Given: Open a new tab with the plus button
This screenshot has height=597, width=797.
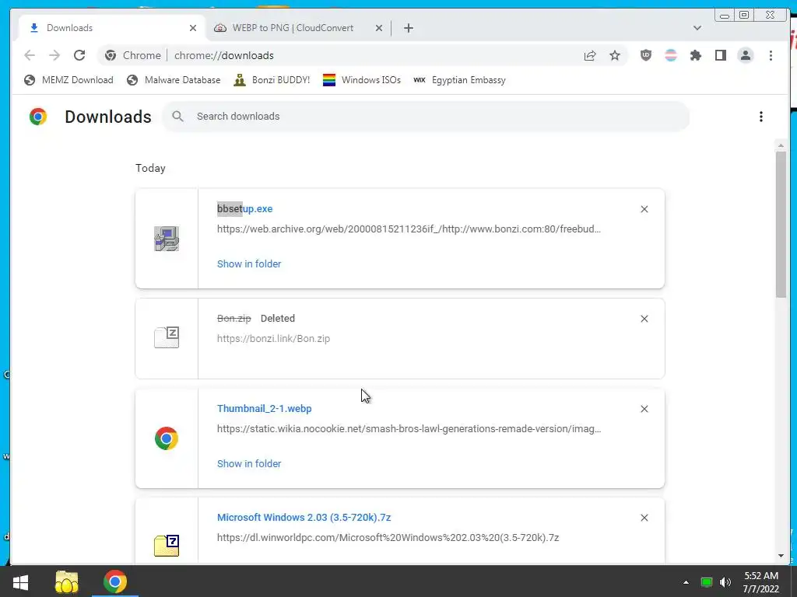Looking at the screenshot, I should point(409,28).
